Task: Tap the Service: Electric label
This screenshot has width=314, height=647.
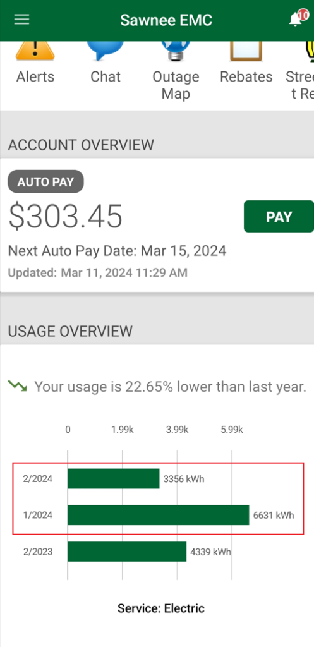Action: point(161,608)
